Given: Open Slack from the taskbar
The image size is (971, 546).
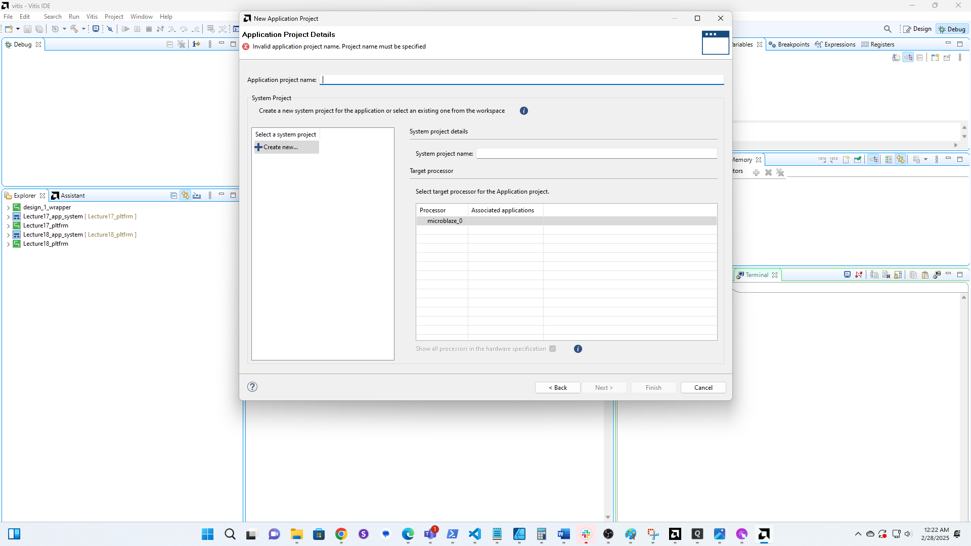Looking at the screenshot, I should tap(586, 534).
